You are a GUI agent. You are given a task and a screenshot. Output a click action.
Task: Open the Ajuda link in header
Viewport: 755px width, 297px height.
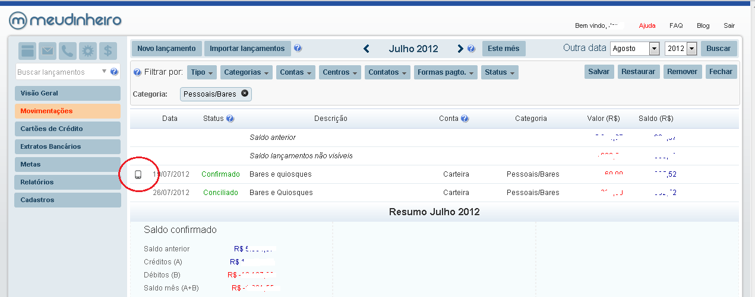coord(647,25)
